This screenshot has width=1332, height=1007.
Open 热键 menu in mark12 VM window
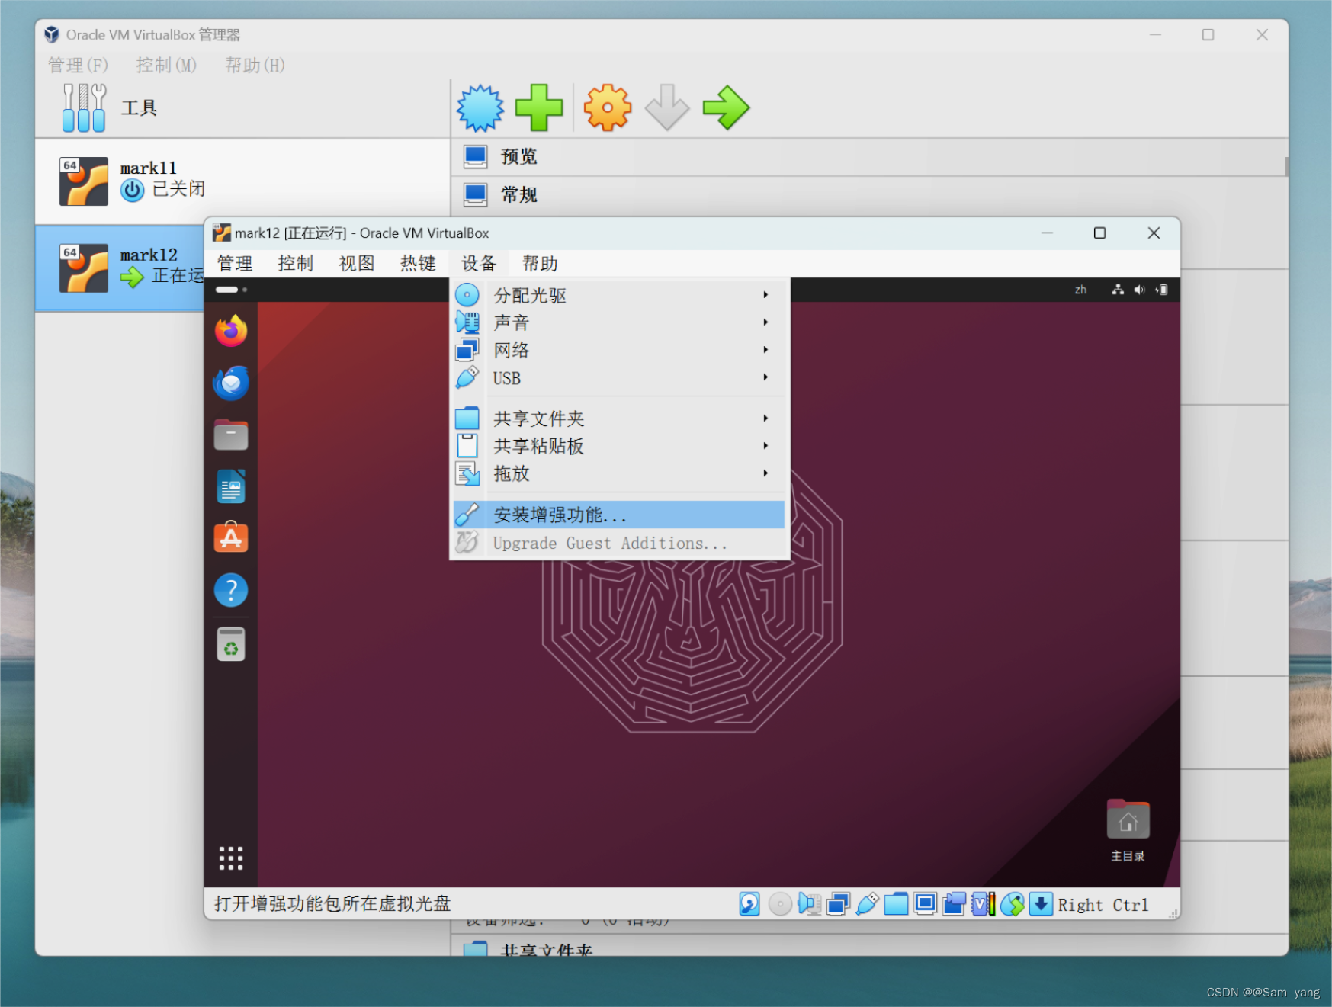tap(418, 264)
